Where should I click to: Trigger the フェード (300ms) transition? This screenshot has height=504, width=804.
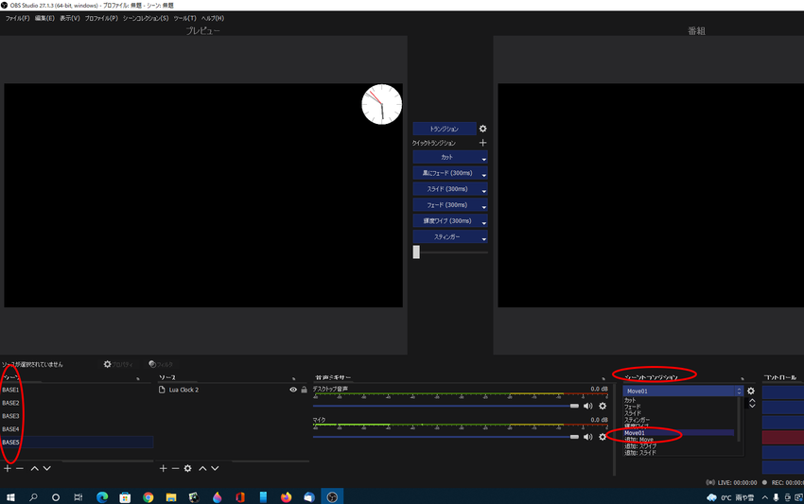coord(446,204)
